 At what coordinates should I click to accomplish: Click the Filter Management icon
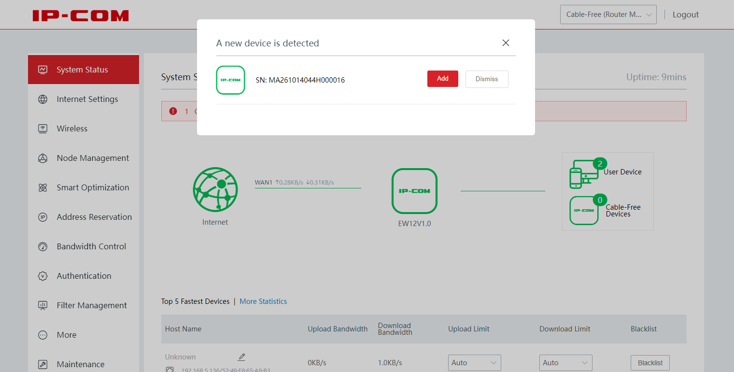point(42,305)
